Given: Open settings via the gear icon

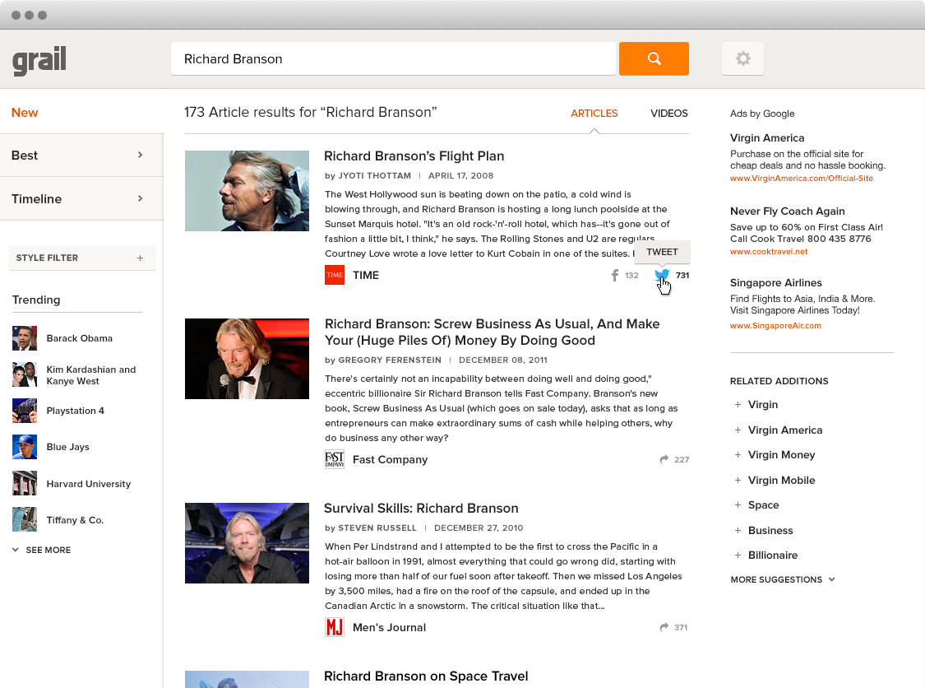Looking at the screenshot, I should coord(742,58).
